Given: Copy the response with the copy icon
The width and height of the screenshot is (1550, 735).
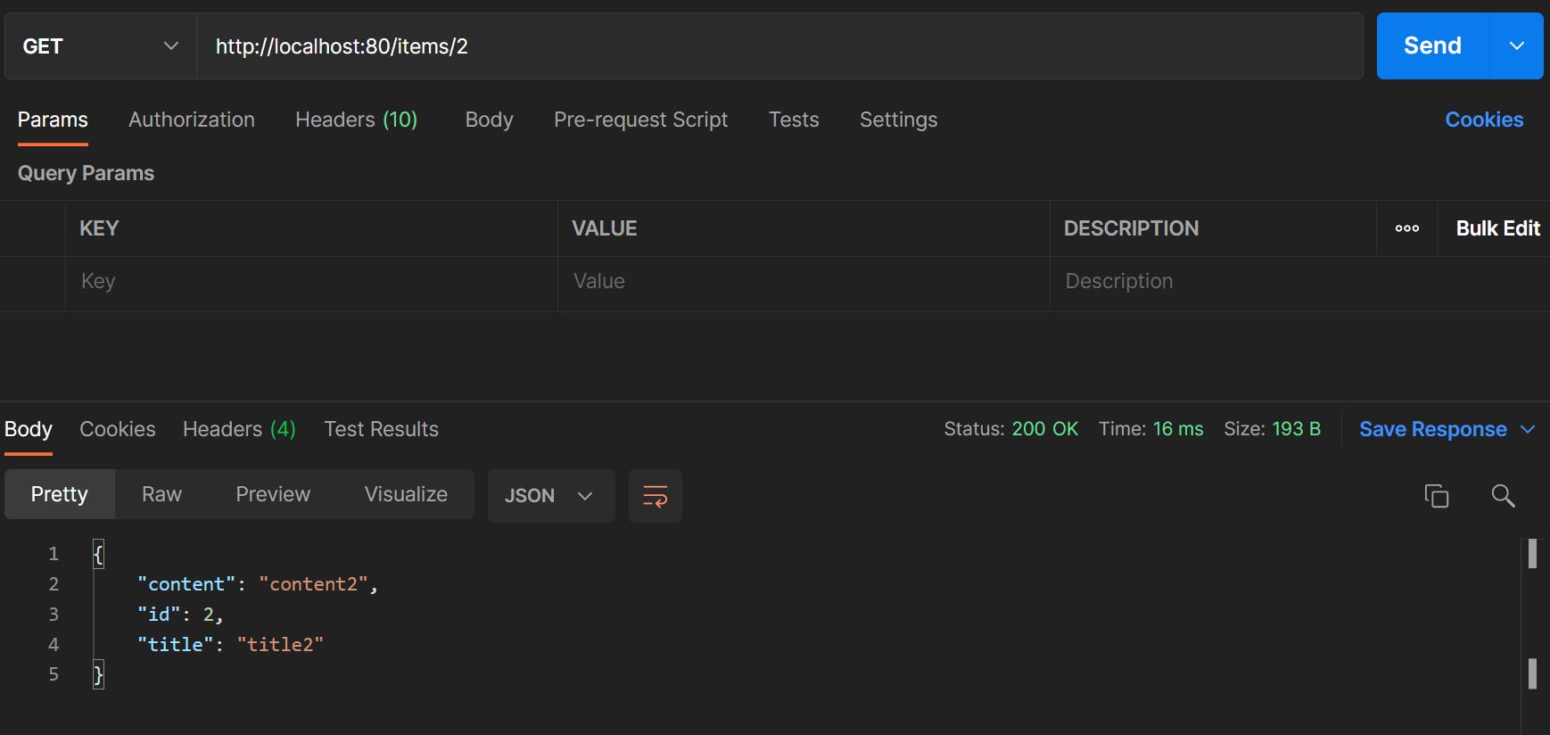Looking at the screenshot, I should click(1436, 496).
